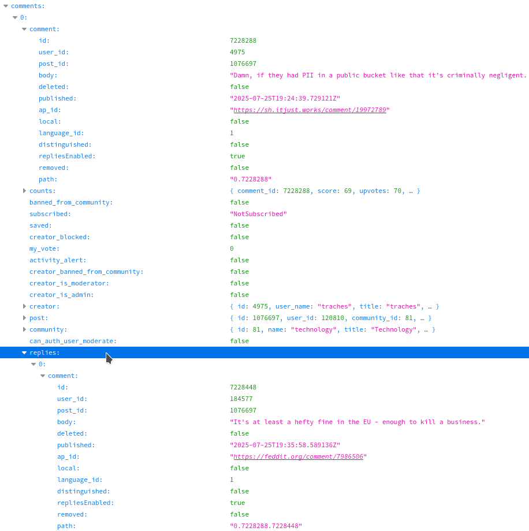Image resolution: width=529 pixels, height=531 pixels.
Task: Expand the community object
Action: coord(24,329)
